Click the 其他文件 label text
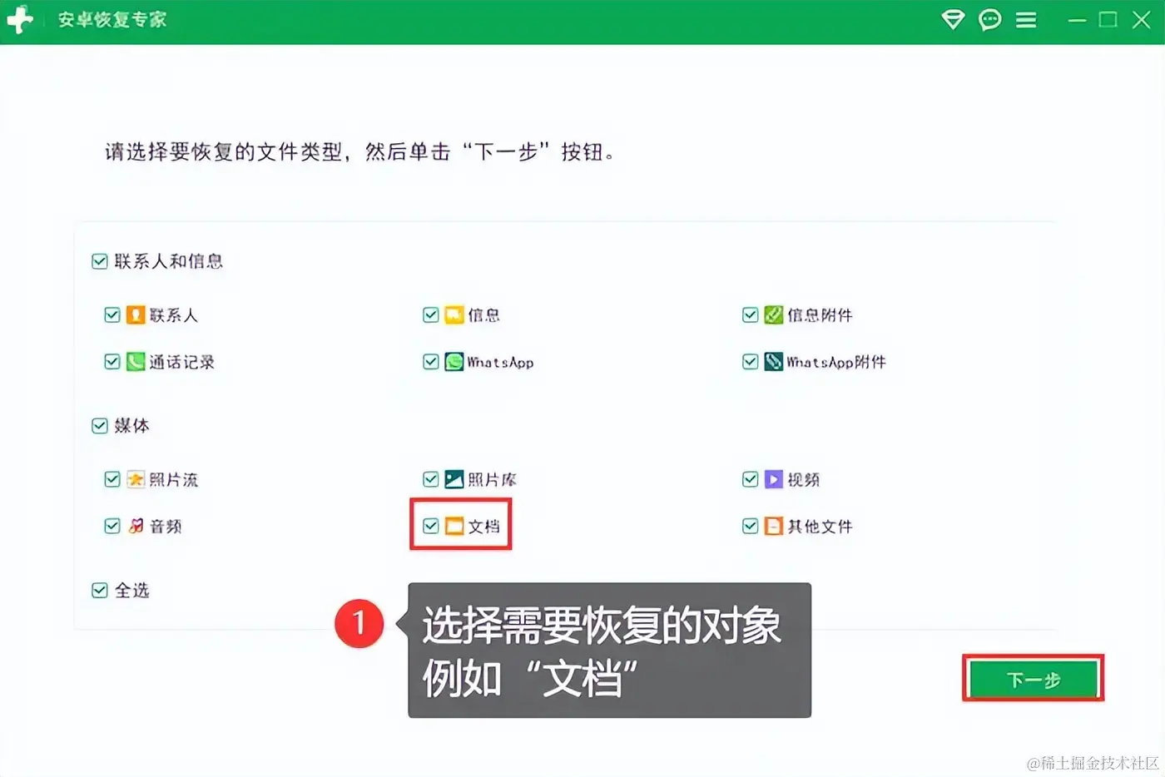1165x777 pixels. click(x=820, y=526)
